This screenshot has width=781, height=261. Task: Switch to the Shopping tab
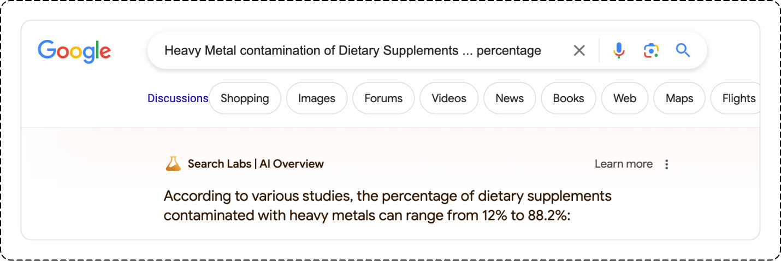(245, 98)
